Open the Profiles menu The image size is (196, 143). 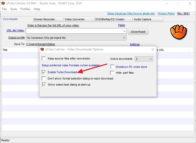pyautogui.click(x=25, y=9)
